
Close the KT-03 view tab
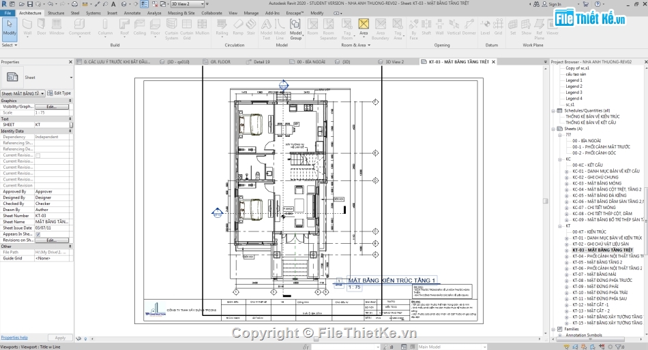pos(493,62)
